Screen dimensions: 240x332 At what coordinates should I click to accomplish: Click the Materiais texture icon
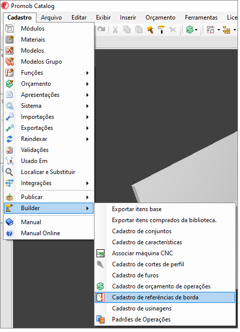9,40
